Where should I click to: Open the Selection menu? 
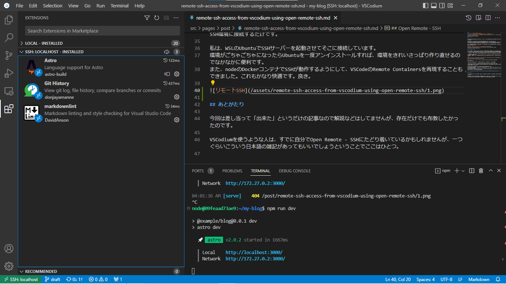click(x=53, y=6)
